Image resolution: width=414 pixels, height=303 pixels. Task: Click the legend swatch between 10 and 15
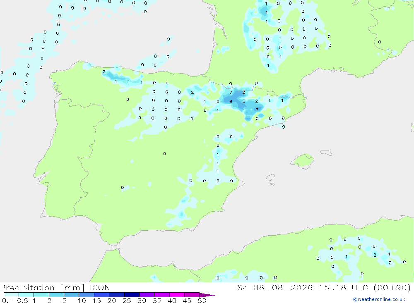tap(87, 295)
